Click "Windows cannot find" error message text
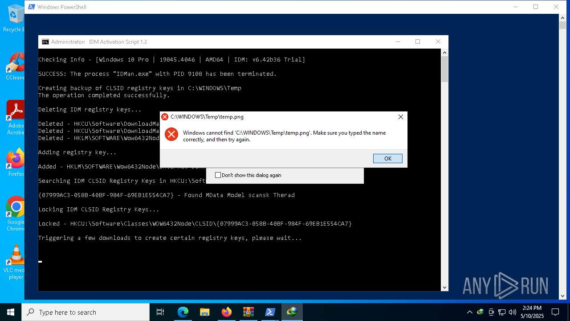 coord(284,136)
